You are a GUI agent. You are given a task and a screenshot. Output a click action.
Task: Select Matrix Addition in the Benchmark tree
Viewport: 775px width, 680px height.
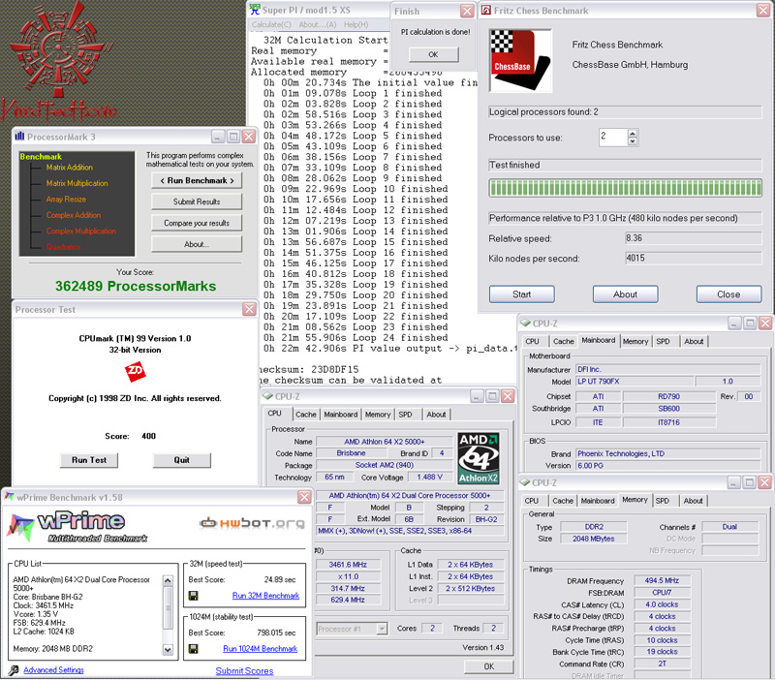click(70, 167)
